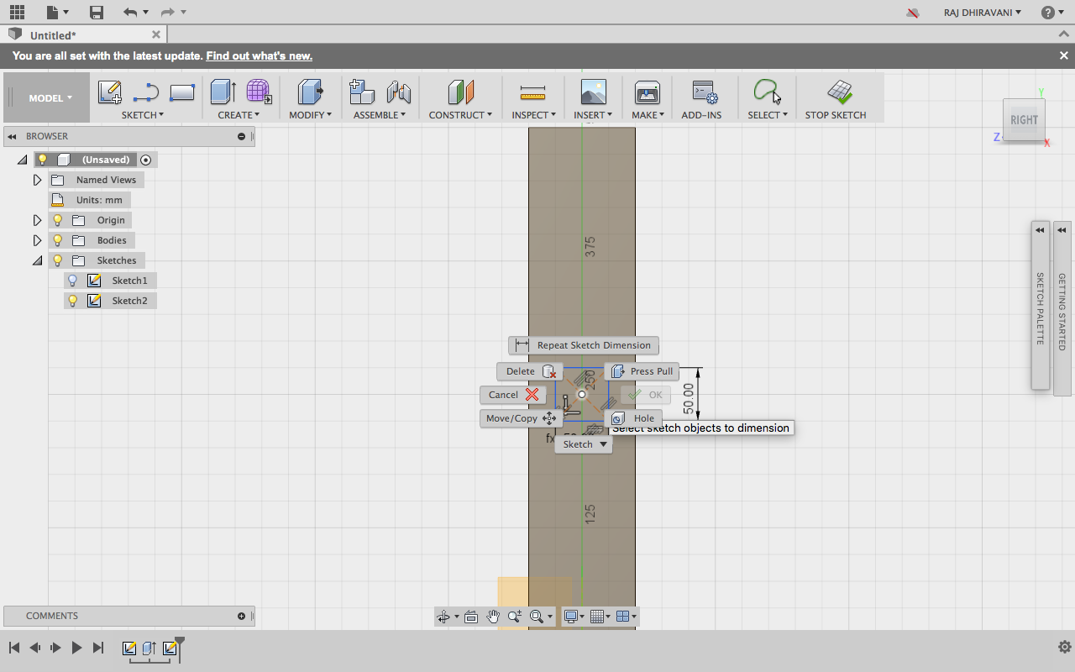
Task: Open the SKETCH dropdown menu
Action: [x=143, y=115]
